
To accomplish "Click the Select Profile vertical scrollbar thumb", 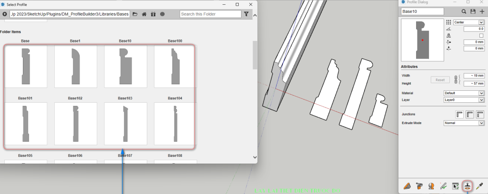I will coord(255,55).
